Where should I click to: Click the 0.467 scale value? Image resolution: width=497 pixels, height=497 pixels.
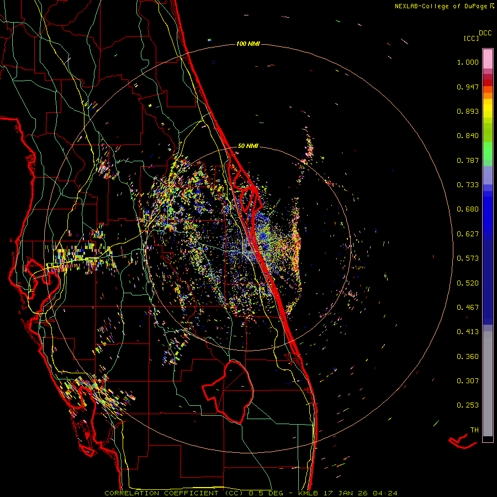468,308
